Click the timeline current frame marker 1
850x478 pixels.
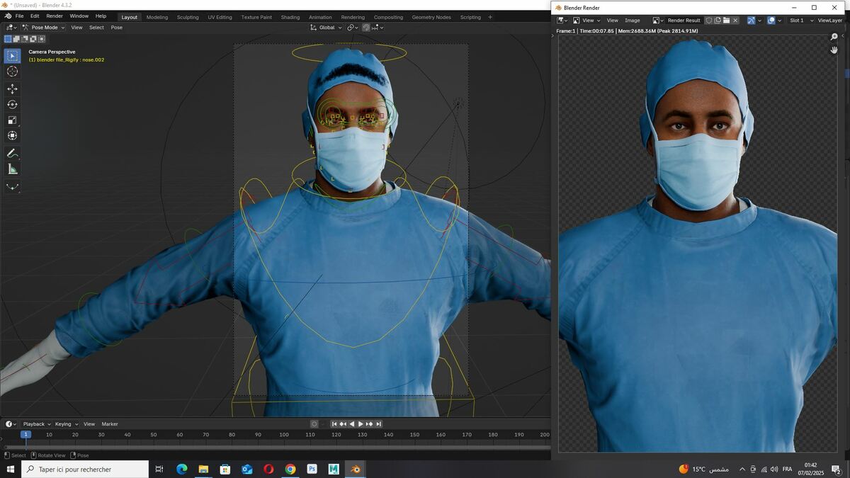pyautogui.click(x=25, y=434)
